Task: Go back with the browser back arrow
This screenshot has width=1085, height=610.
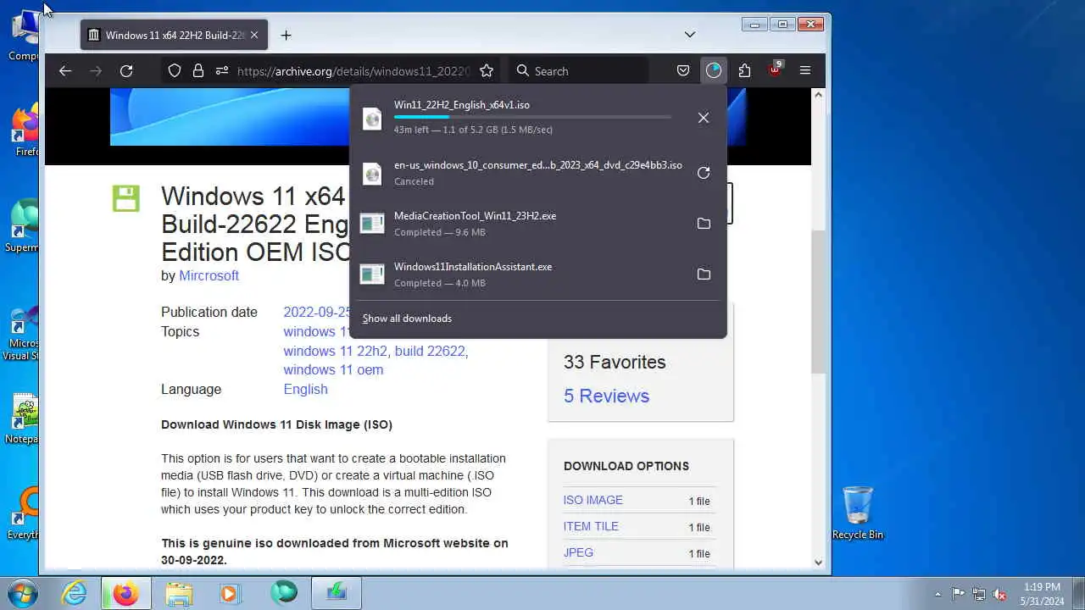Action: tap(65, 71)
